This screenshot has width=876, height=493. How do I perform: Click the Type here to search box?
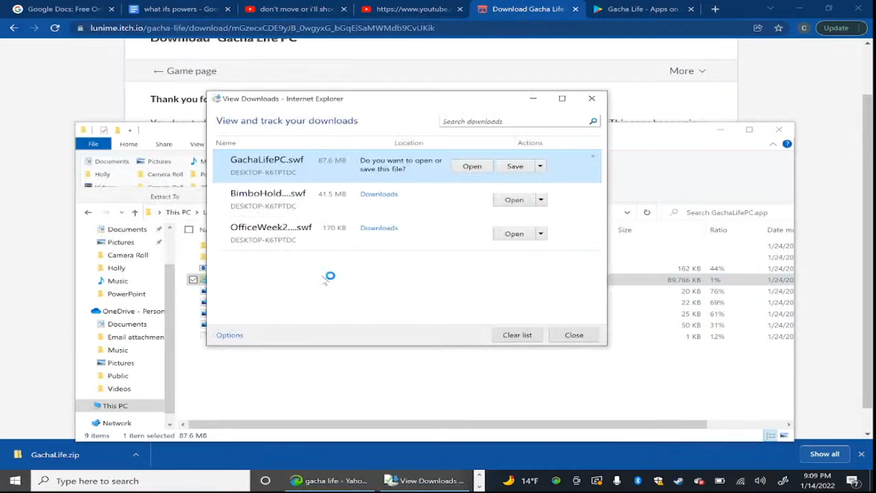point(141,480)
